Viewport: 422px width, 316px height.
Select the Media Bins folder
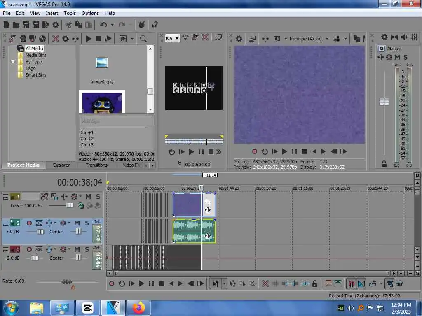click(x=36, y=55)
